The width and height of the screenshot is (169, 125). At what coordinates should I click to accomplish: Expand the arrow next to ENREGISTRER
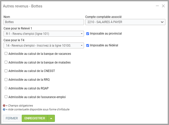coord(51,118)
